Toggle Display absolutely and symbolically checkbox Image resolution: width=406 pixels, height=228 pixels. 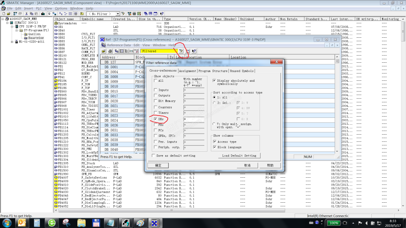pos(214,81)
